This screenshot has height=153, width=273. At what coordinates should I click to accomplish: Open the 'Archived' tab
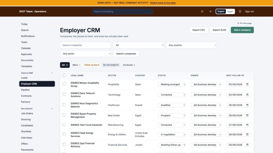tap(129, 65)
